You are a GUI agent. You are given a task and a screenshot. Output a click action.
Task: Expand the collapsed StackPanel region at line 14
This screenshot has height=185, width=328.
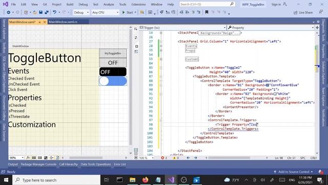point(161,33)
